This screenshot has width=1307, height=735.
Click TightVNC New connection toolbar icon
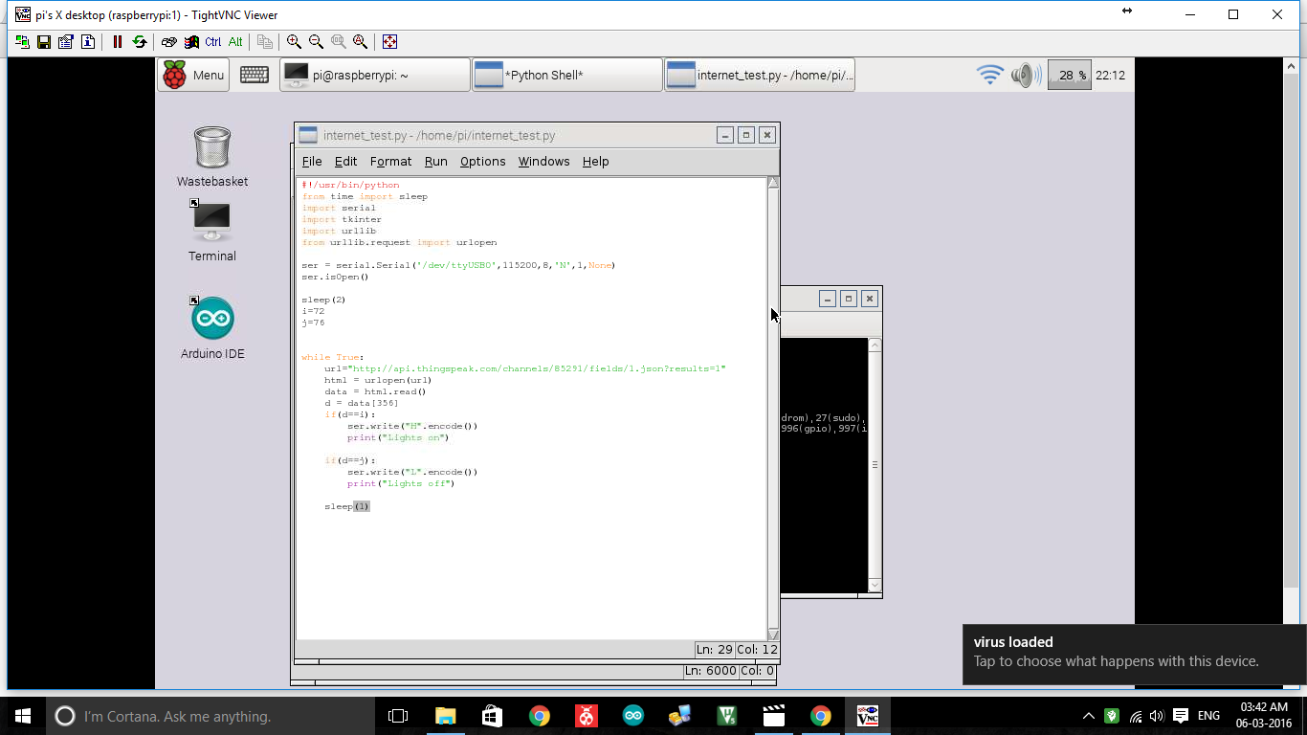click(21, 42)
